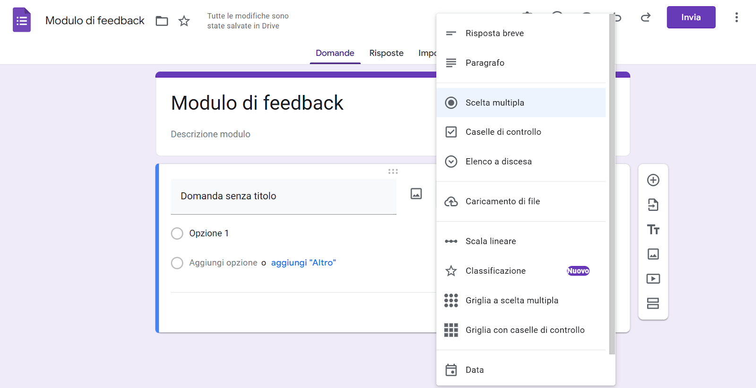This screenshot has width=756, height=388.
Task: Open the three-dot more options menu
Action: [x=736, y=17]
